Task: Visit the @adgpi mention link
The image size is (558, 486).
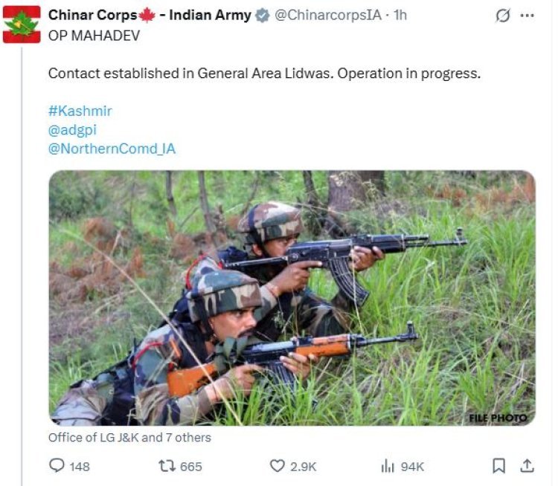Action: click(72, 130)
